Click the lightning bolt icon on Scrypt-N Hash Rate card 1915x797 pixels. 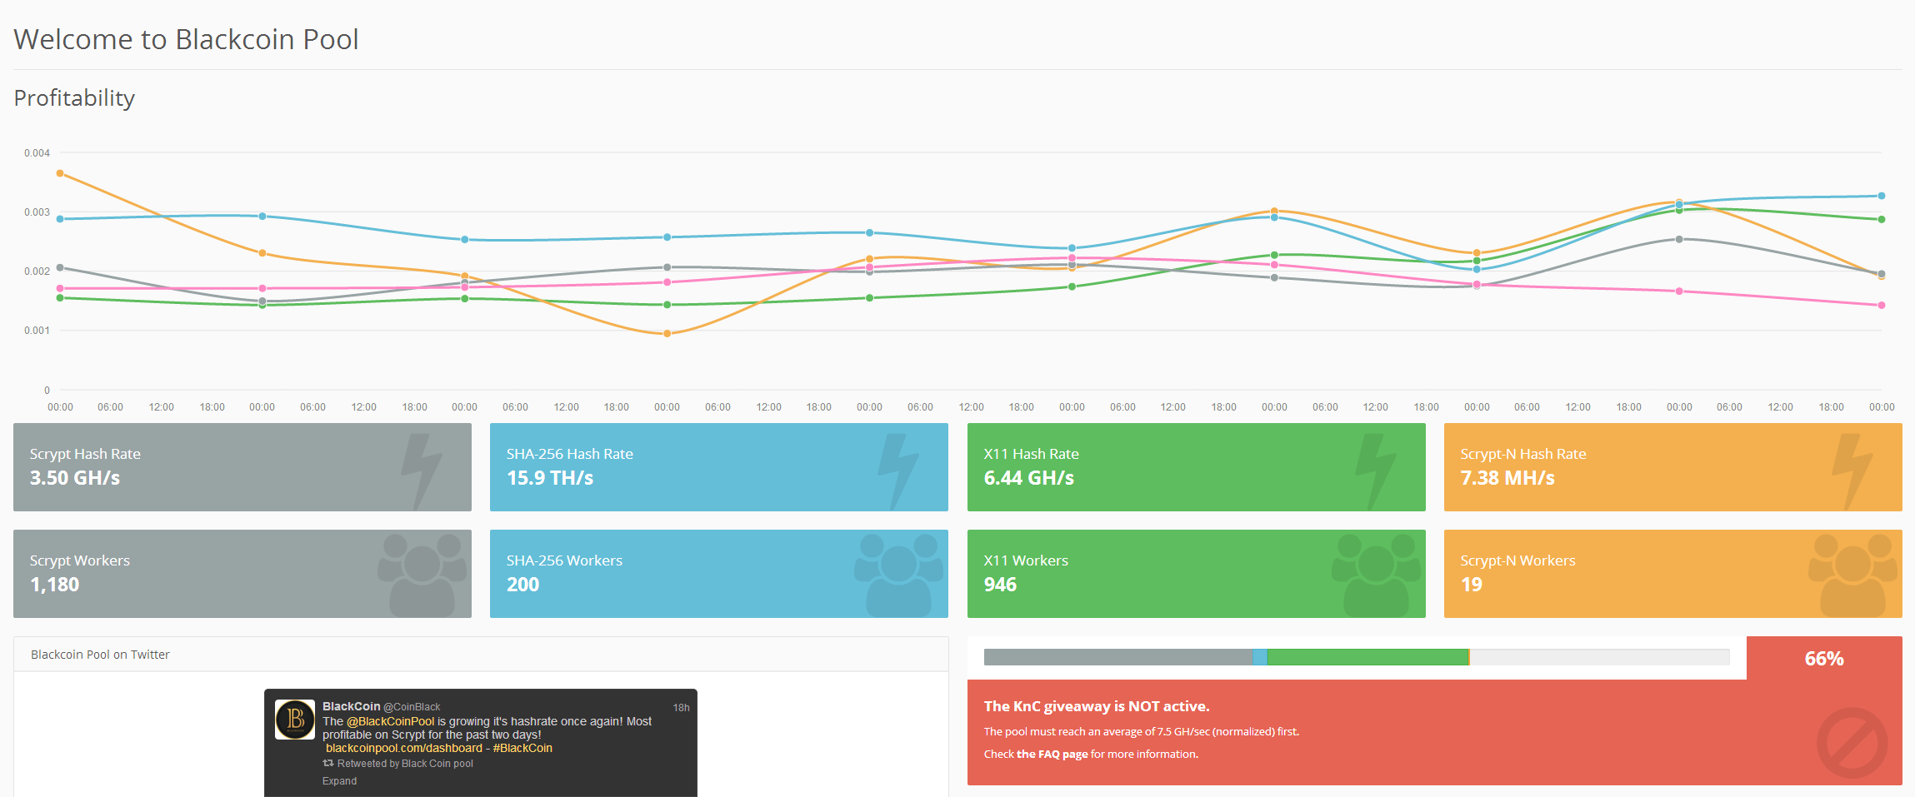pyautogui.click(x=1852, y=471)
